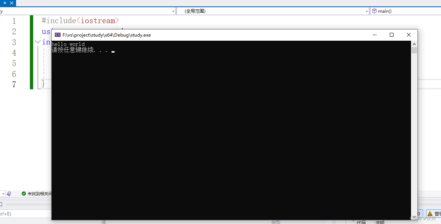
Task: Click the purple cube icon beside main()
Action: point(374,11)
